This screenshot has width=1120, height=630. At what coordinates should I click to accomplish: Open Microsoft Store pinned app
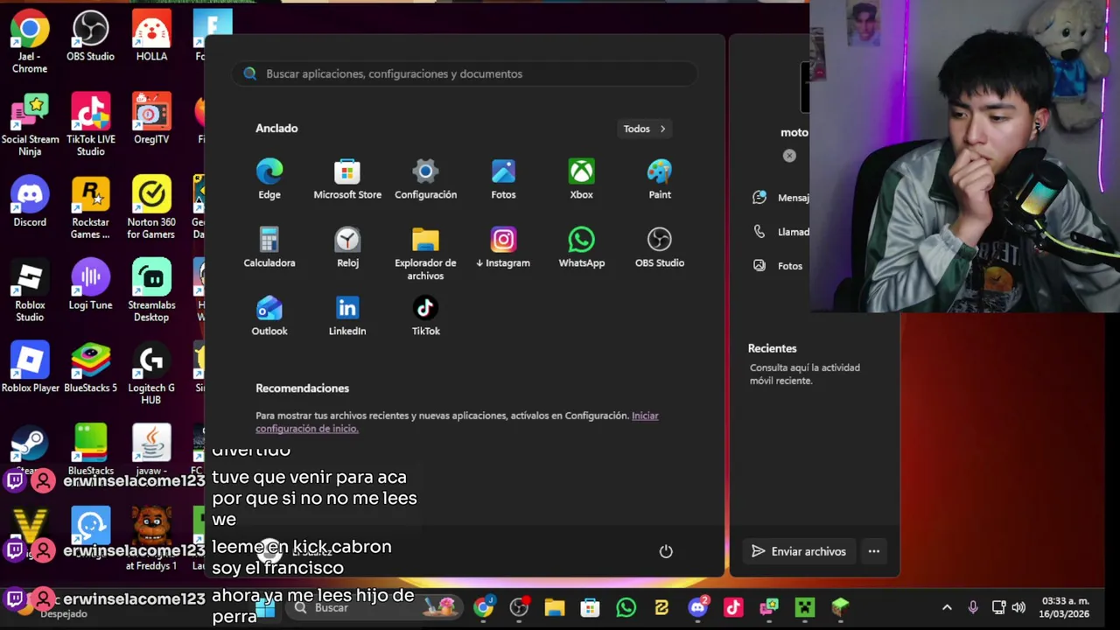click(347, 179)
